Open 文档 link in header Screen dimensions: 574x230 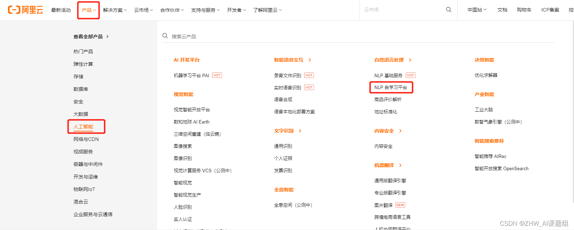point(502,10)
